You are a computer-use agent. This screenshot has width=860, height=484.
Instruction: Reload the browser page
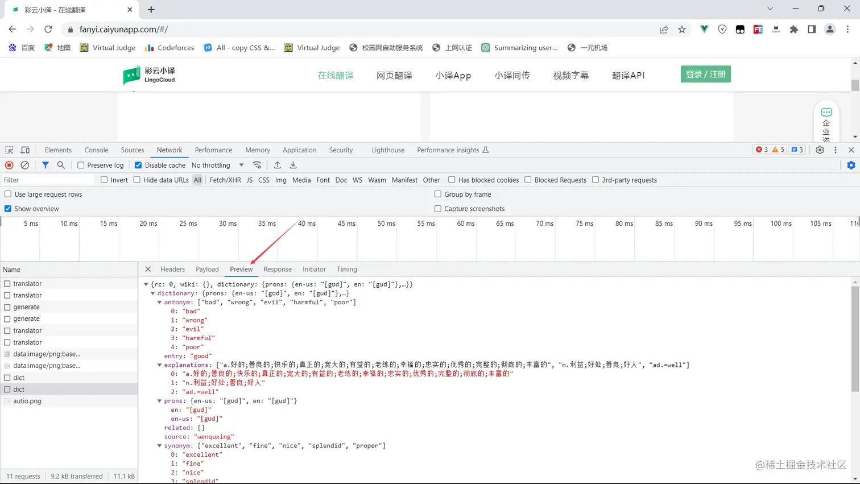tap(48, 29)
